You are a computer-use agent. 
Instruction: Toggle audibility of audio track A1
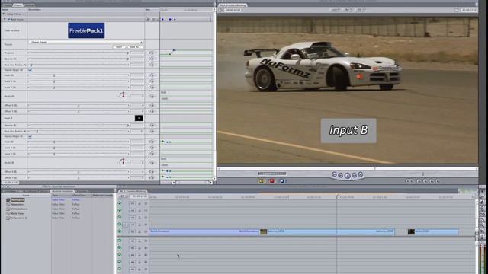[x=120, y=241]
